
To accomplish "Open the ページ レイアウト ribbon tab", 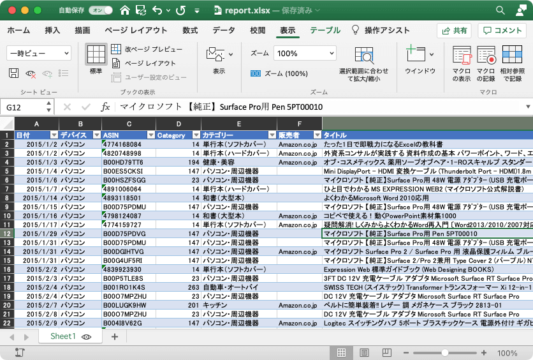I will pos(136,30).
